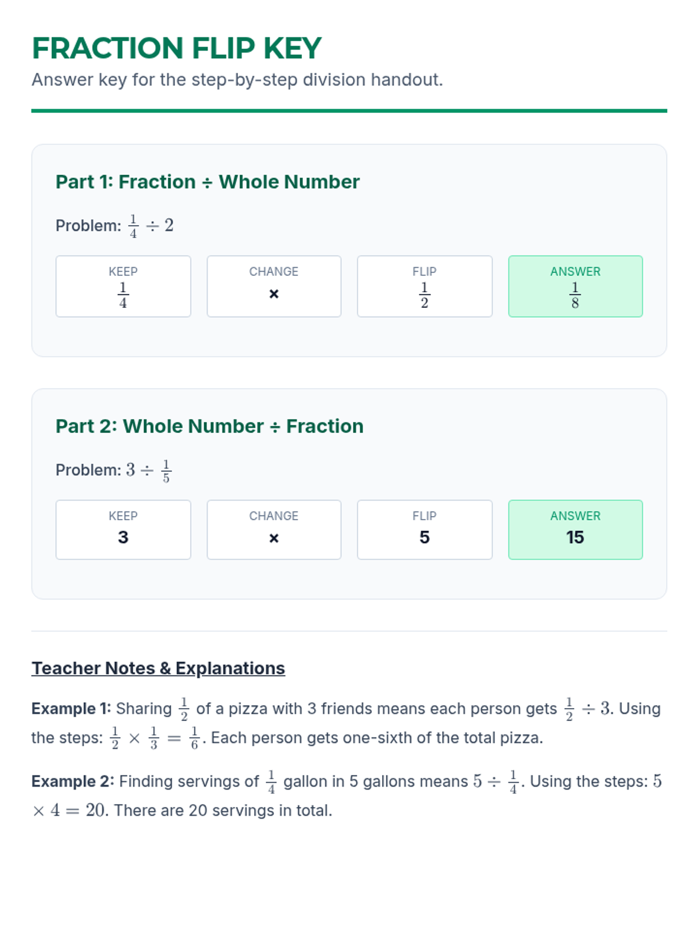698x931 pixels.
Task: Click the Teacher Notes & Explanations heading
Action: [158, 668]
